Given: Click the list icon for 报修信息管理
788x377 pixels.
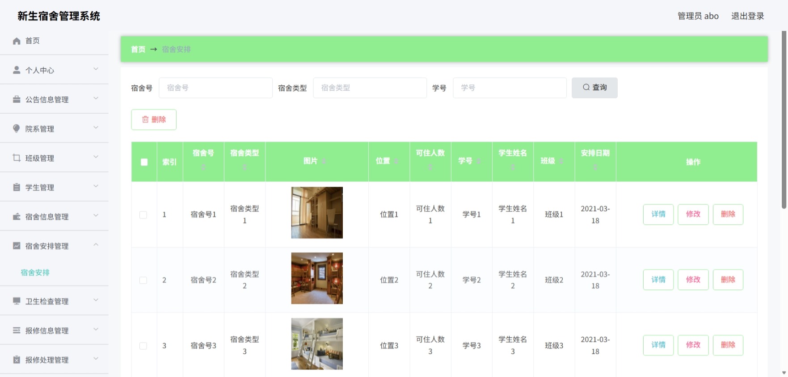Looking at the screenshot, I should click(x=17, y=331).
